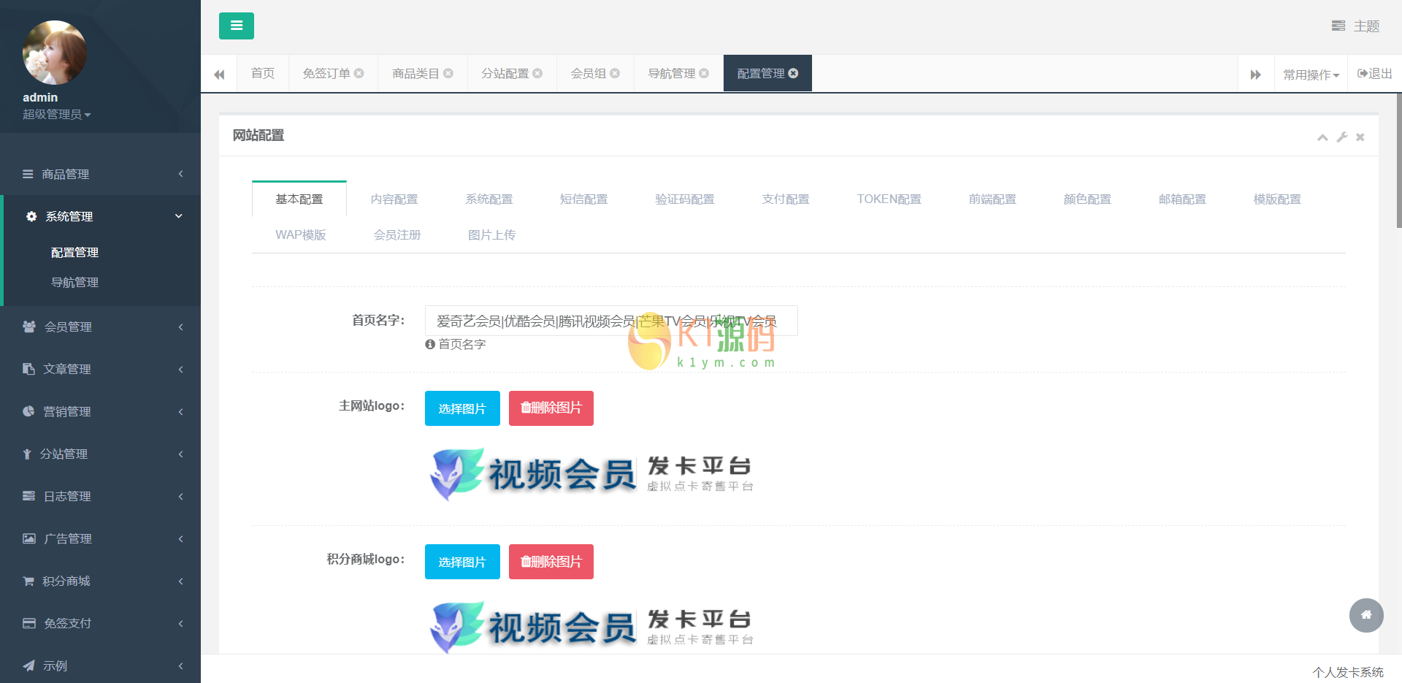Close the 导航管理 tab

click(x=704, y=74)
